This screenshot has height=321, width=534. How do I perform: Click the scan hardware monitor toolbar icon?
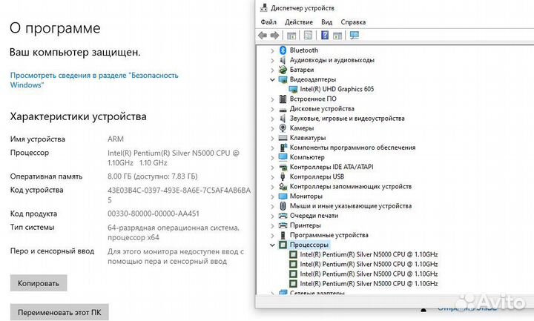[x=355, y=35]
